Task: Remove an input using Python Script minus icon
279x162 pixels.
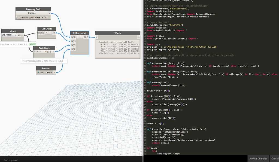Action: [x=81, y=37]
